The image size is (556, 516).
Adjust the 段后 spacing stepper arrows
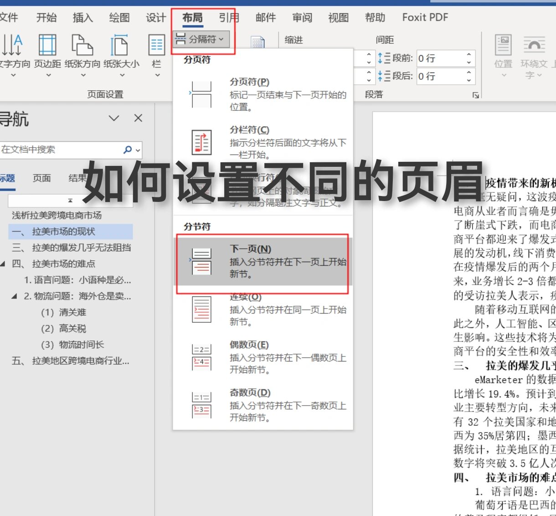[x=469, y=76]
